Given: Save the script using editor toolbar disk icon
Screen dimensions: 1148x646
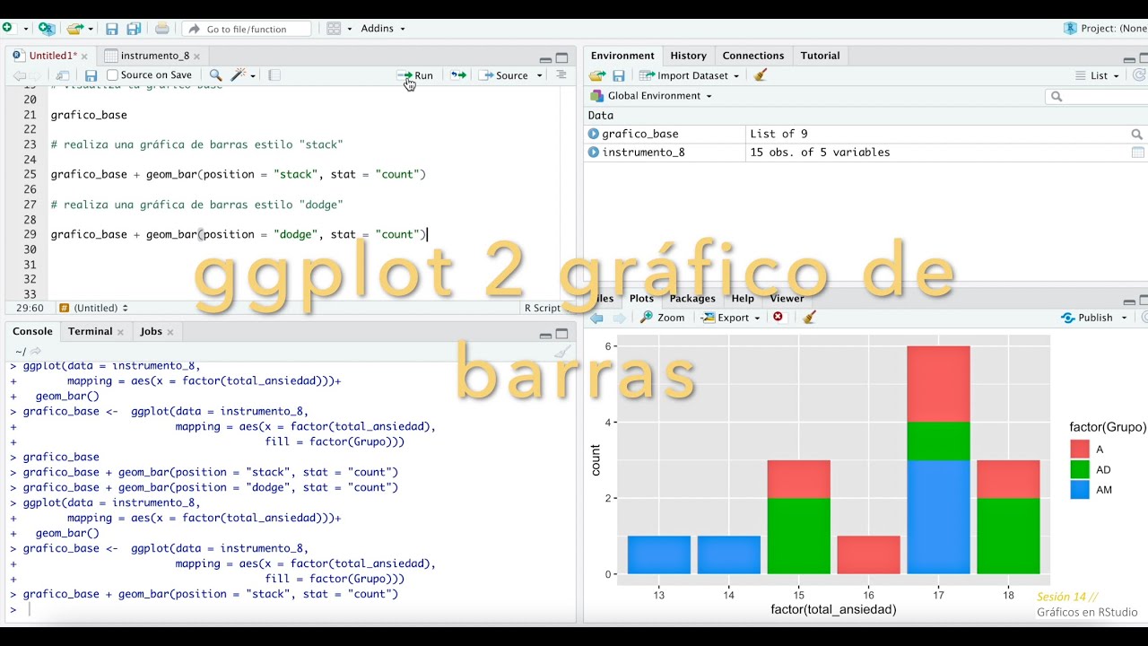Looking at the screenshot, I should click(91, 75).
